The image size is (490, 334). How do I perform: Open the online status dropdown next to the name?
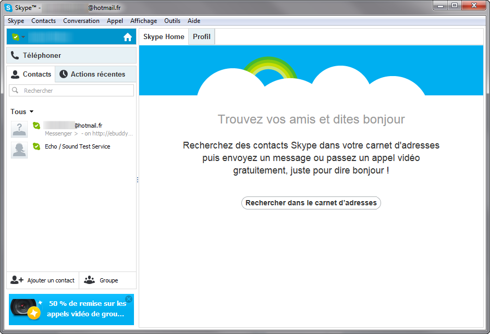click(x=18, y=37)
